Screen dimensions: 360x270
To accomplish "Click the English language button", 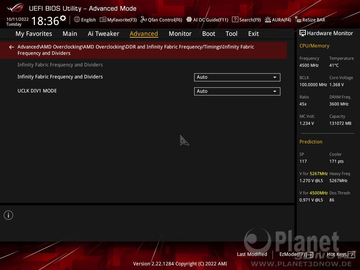I will point(88,20).
